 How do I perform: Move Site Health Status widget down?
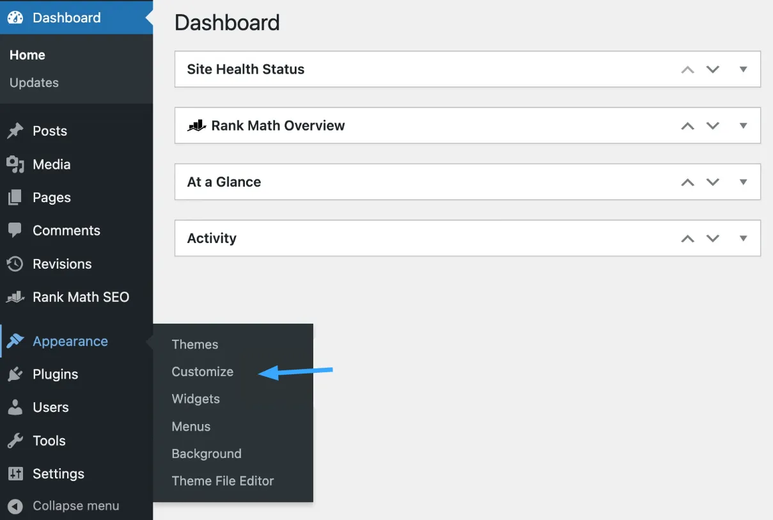click(713, 69)
